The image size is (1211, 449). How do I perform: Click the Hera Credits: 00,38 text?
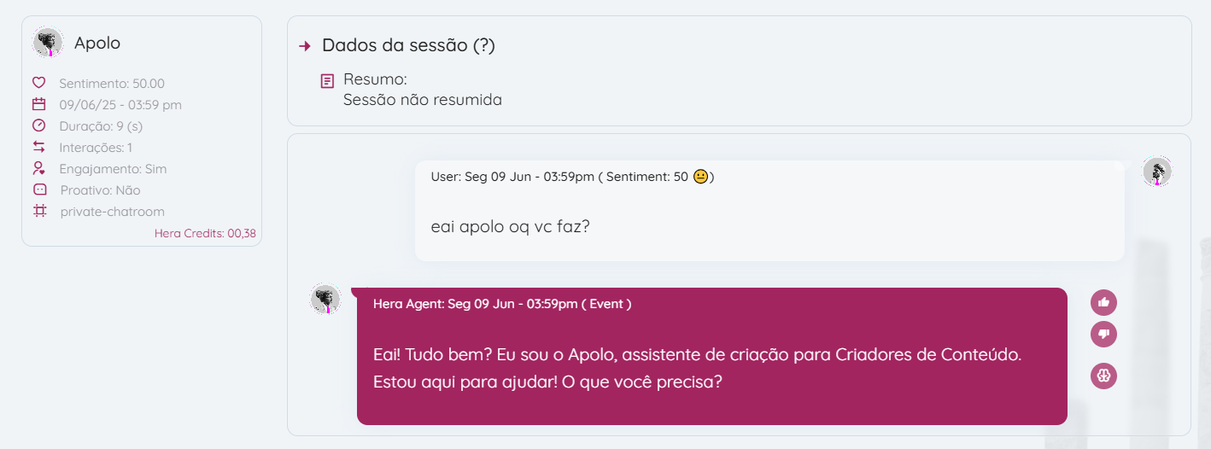pos(205,233)
